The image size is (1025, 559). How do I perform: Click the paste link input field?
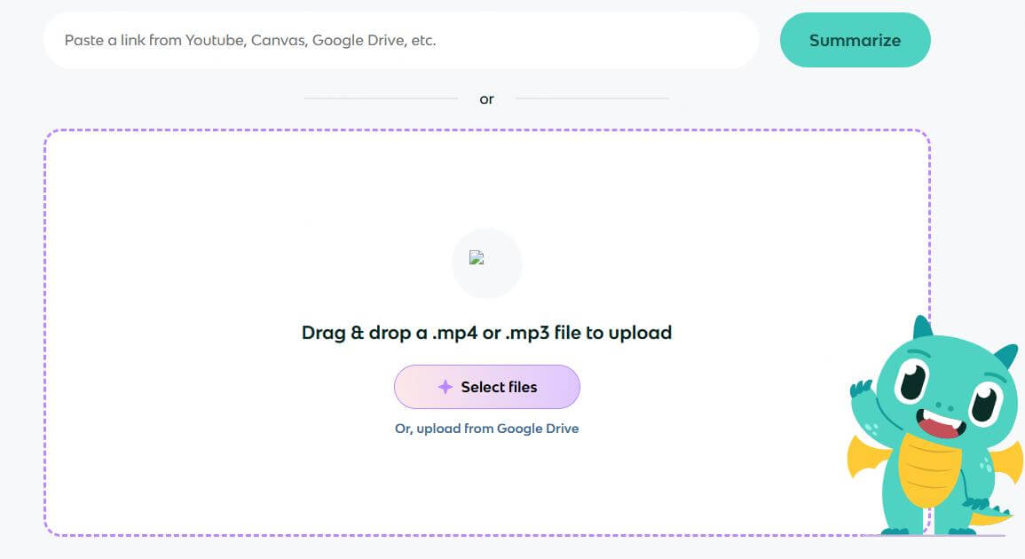tap(399, 40)
